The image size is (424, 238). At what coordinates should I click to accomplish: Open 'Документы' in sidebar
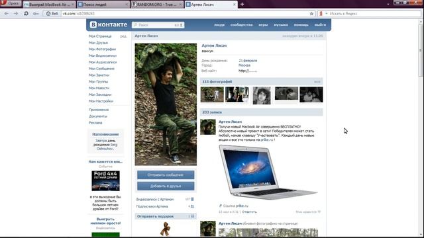click(98, 116)
